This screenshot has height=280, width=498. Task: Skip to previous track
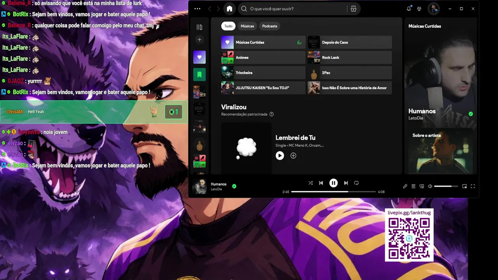point(321,183)
